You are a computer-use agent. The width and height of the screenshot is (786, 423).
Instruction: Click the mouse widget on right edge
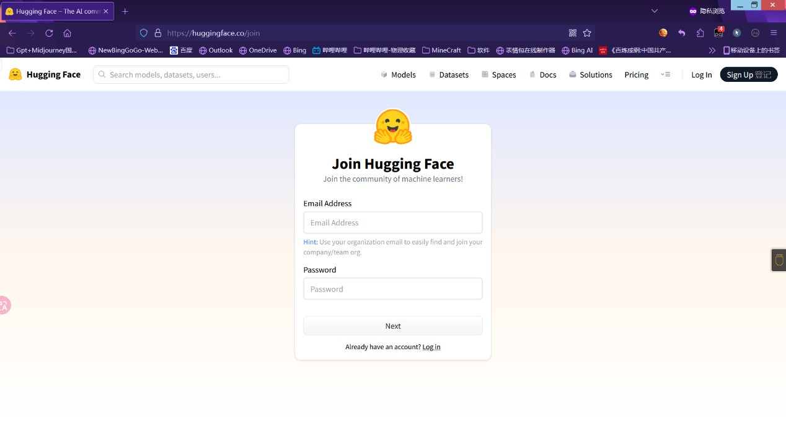tap(779, 260)
